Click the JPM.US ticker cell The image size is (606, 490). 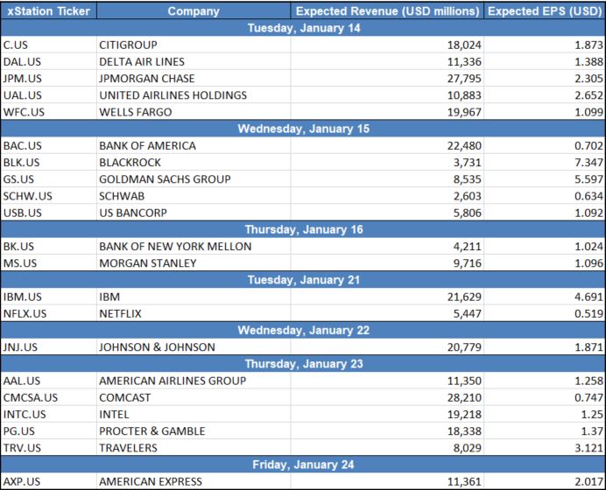(x=23, y=79)
